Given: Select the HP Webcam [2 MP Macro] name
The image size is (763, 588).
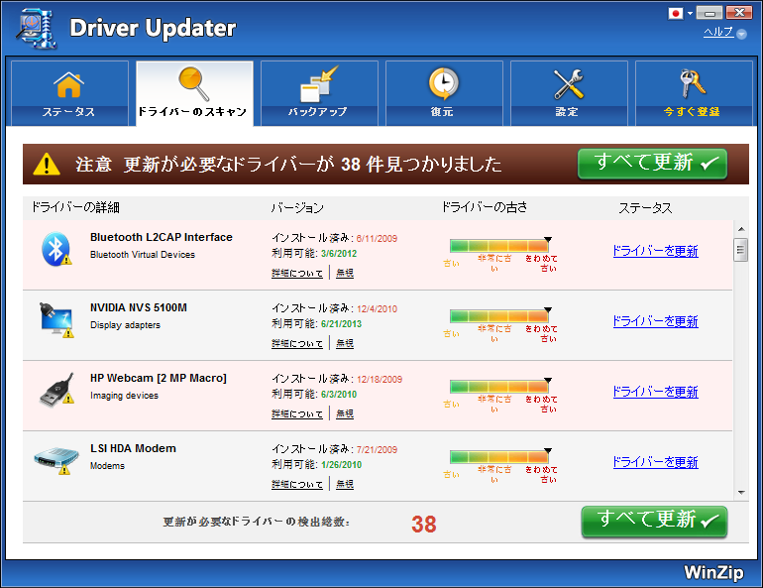Looking at the screenshot, I should point(159,378).
